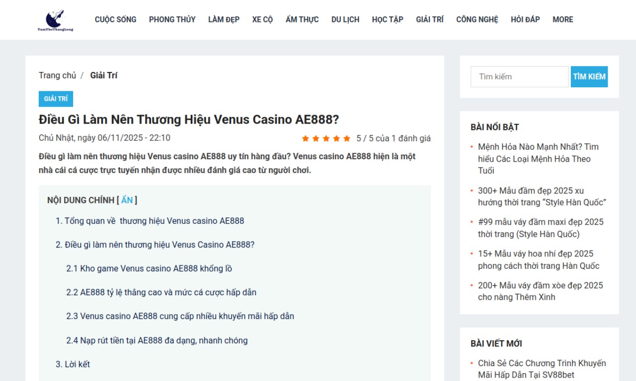Jump to '2.1 Kho game Venus casino' section

click(149, 268)
